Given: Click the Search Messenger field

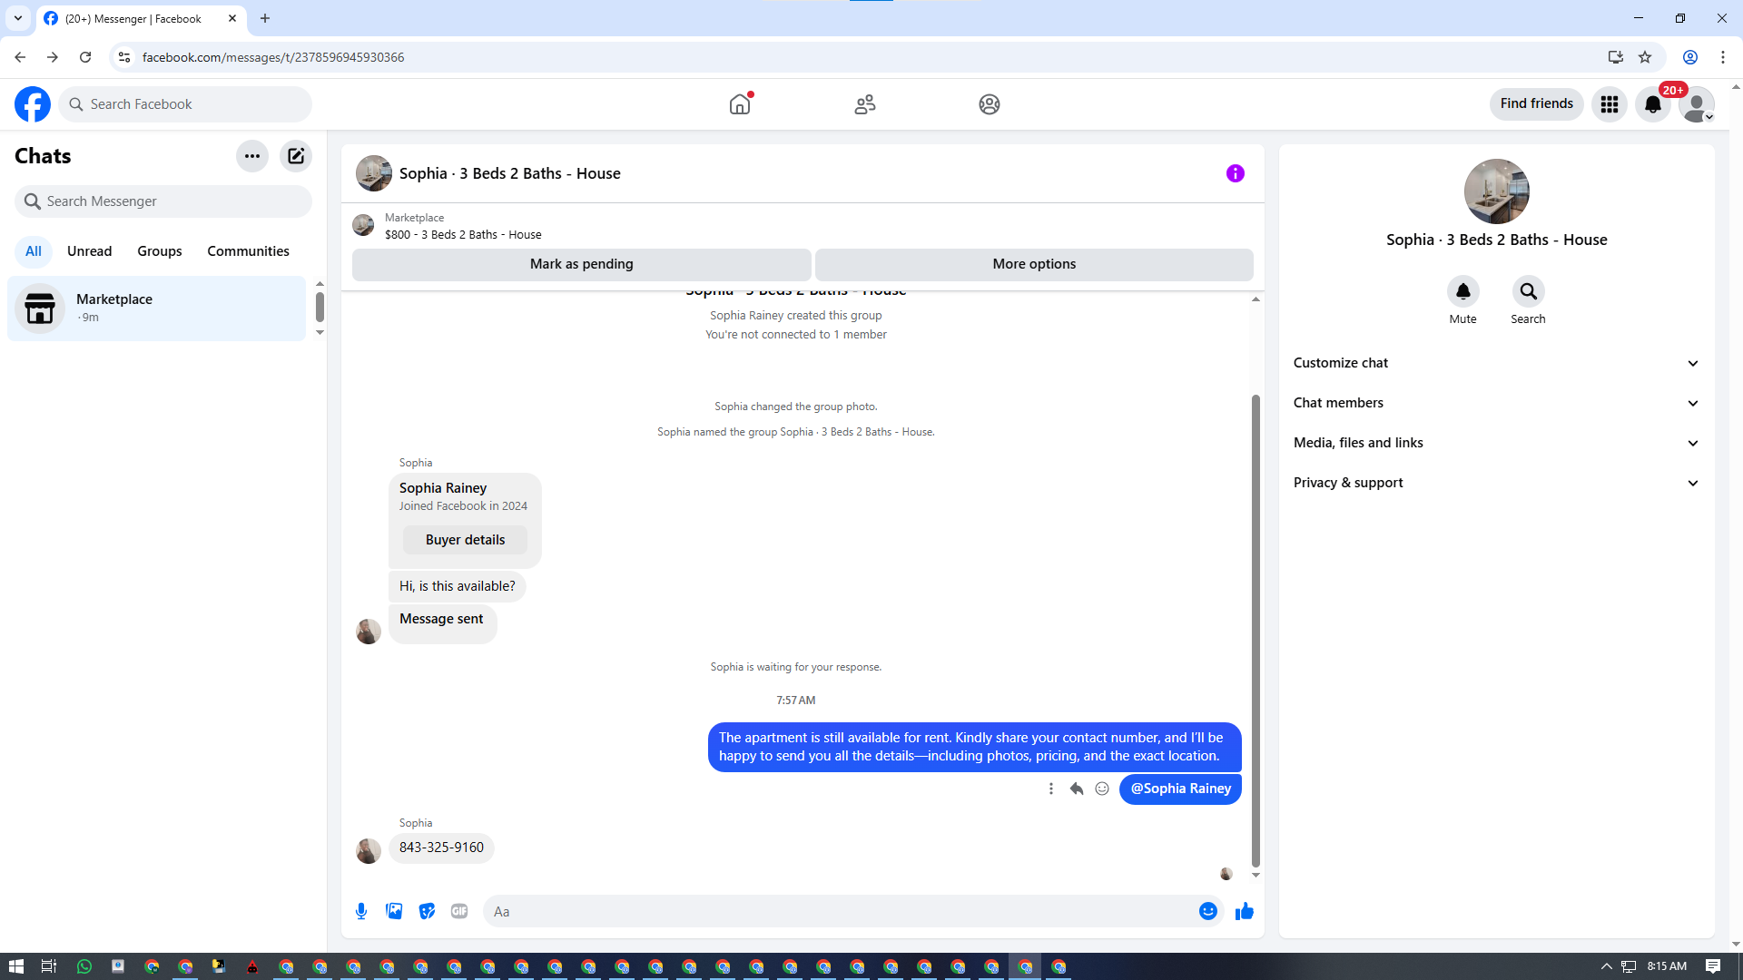Looking at the screenshot, I should (163, 201).
